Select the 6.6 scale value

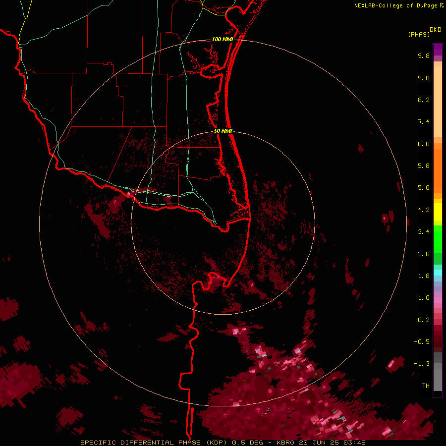pyautogui.click(x=424, y=144)
